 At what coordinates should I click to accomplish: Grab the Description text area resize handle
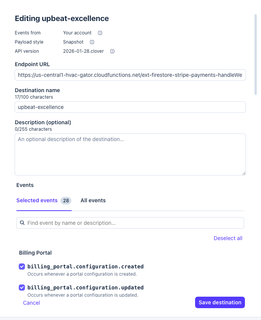click(x=244, y=173)
